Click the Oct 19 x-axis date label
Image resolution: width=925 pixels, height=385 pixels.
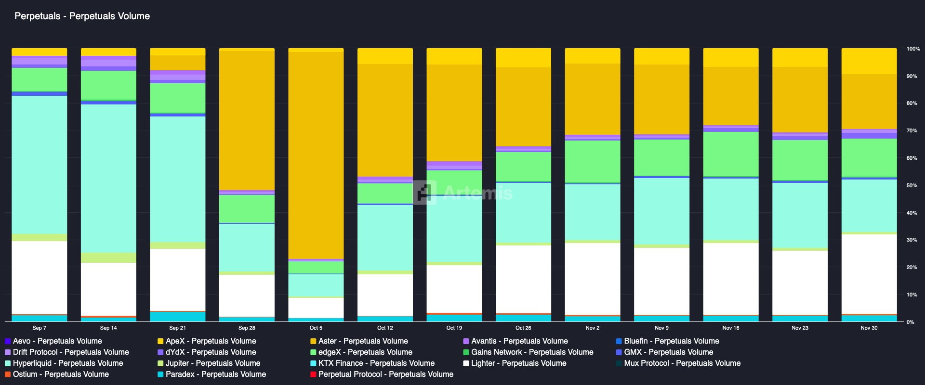click(x=454, y=328)
